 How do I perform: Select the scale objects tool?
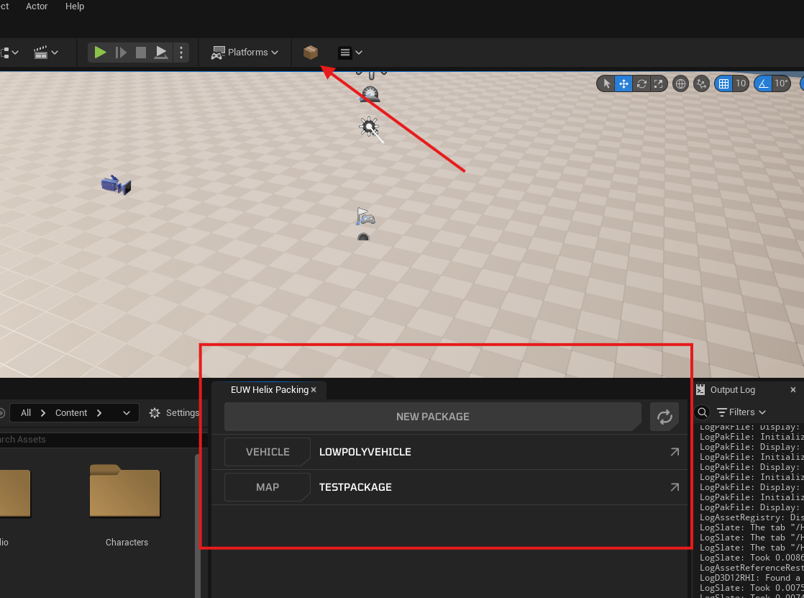point(658,83)
